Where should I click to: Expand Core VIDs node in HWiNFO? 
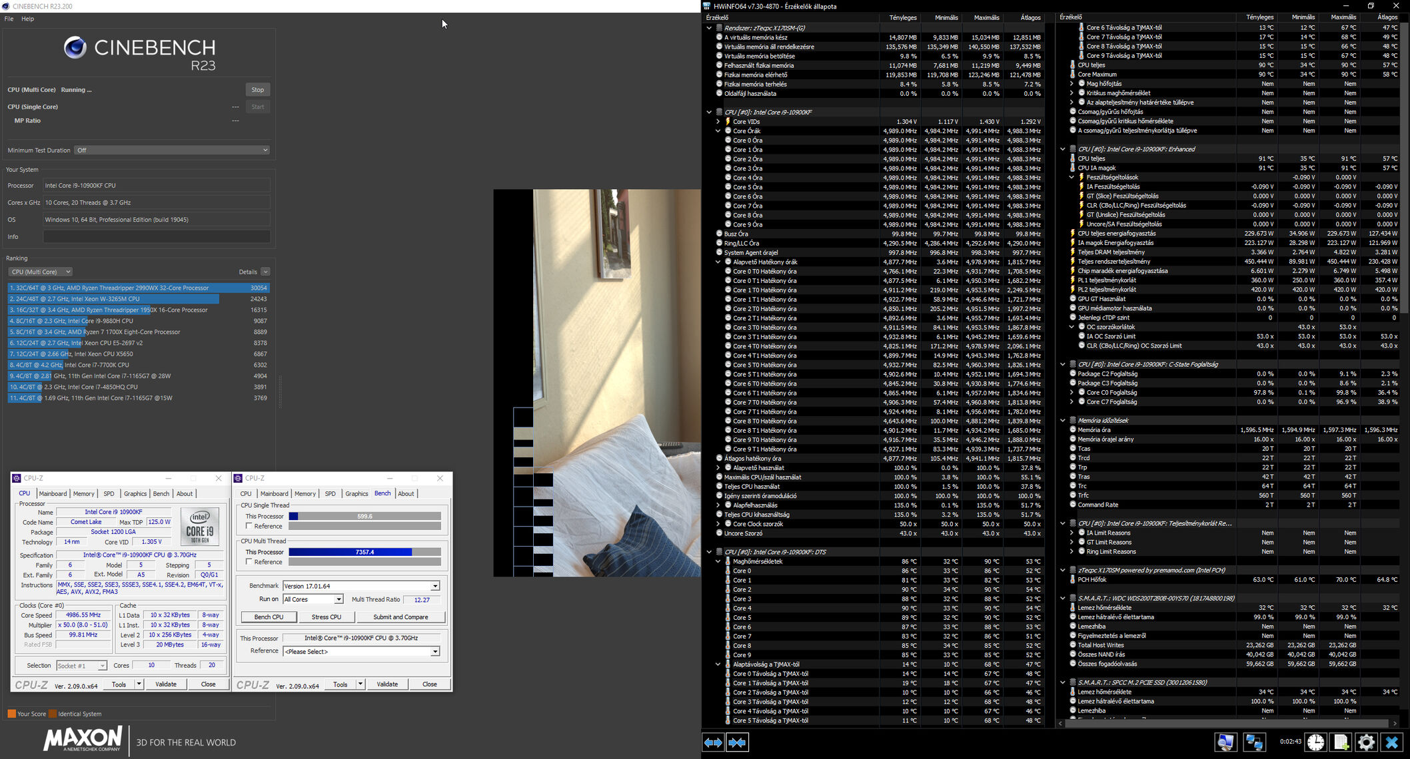(x=718, y=122)
